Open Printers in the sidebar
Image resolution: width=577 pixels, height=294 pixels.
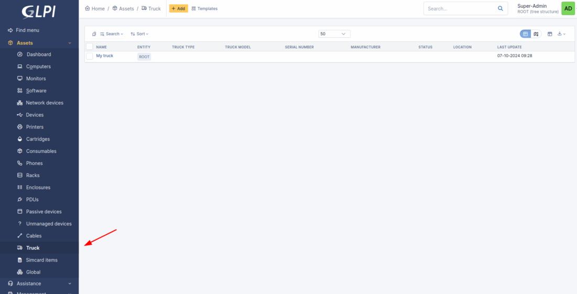[x=35, y=127]
